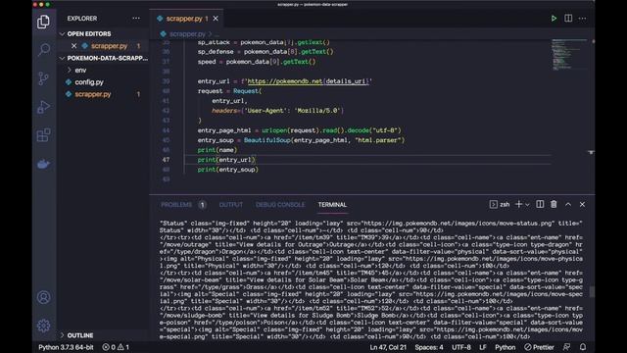Open notifications bell icon
627x353 pixels.
[583, 347]
